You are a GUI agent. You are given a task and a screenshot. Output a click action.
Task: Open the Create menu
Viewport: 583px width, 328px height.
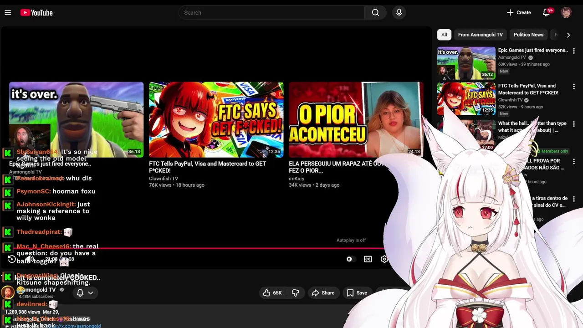(519, 13)
